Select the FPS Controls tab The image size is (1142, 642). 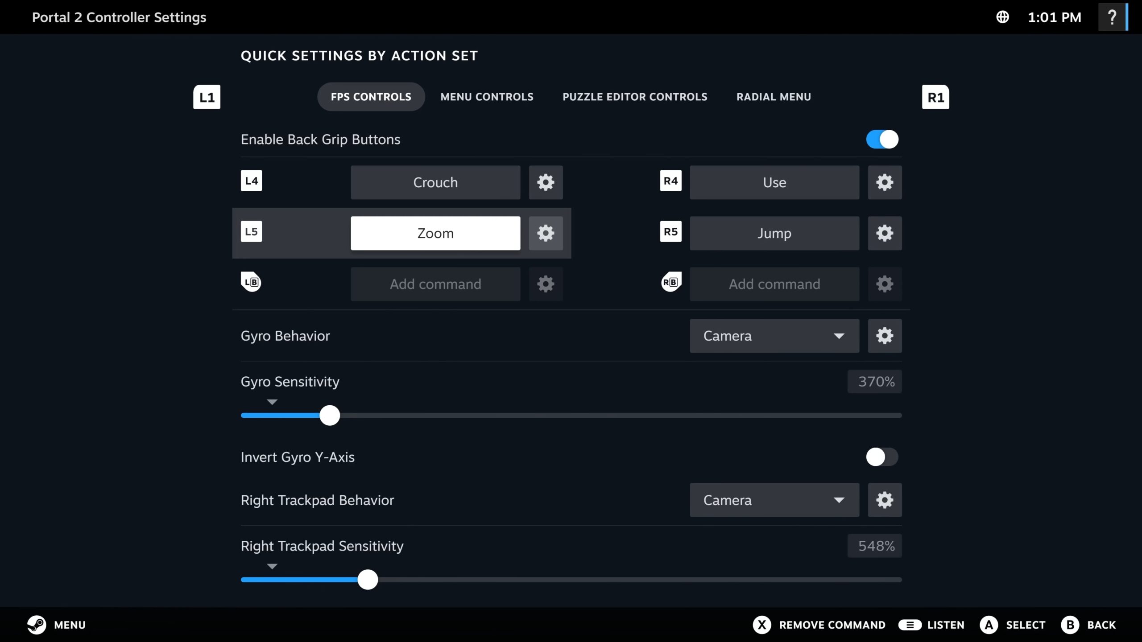371,97
